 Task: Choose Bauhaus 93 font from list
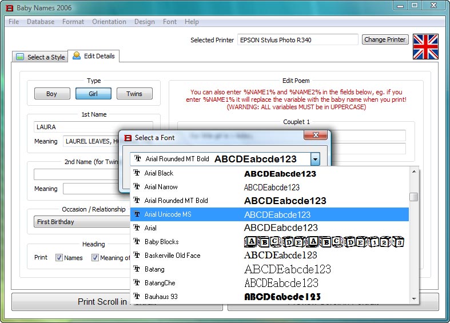point(269,296)
